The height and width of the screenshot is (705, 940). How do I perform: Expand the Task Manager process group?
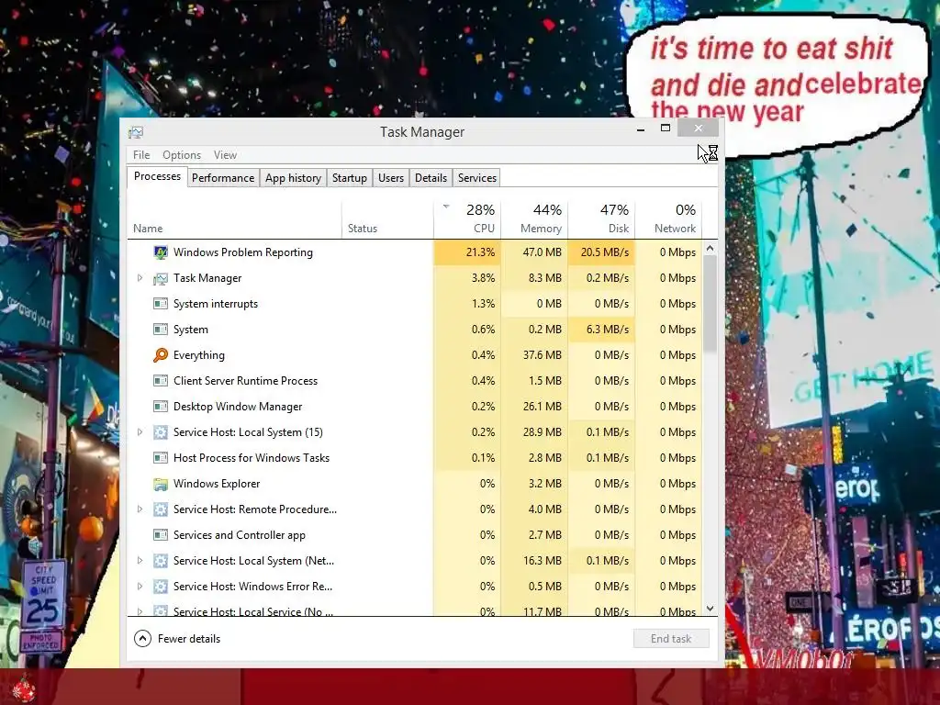click(x=140, y=278)
